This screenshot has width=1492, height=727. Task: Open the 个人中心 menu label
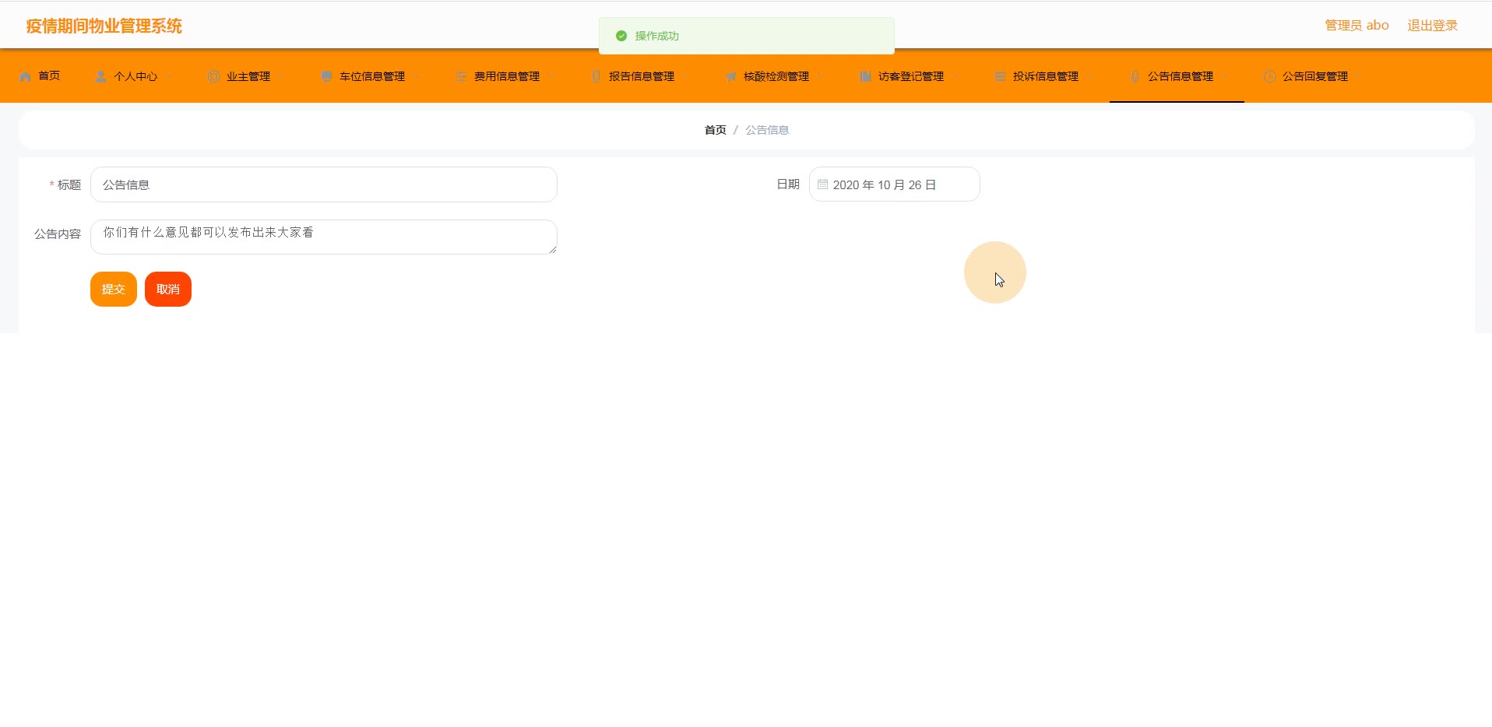pos(135,76)
